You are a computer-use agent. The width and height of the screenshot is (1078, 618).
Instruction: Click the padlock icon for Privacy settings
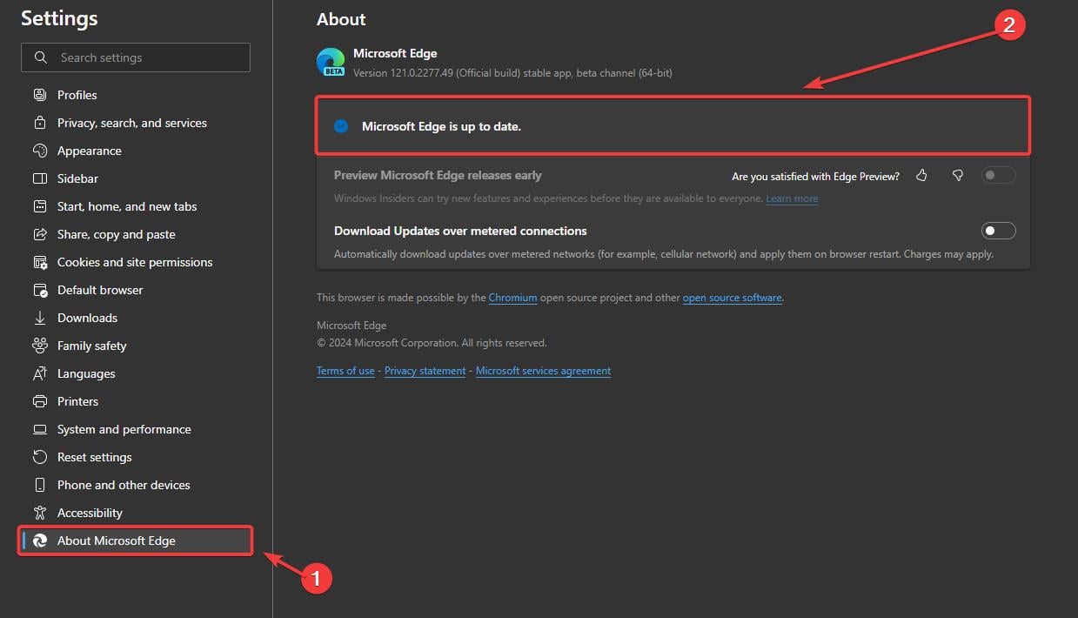[x=39, y=123]
